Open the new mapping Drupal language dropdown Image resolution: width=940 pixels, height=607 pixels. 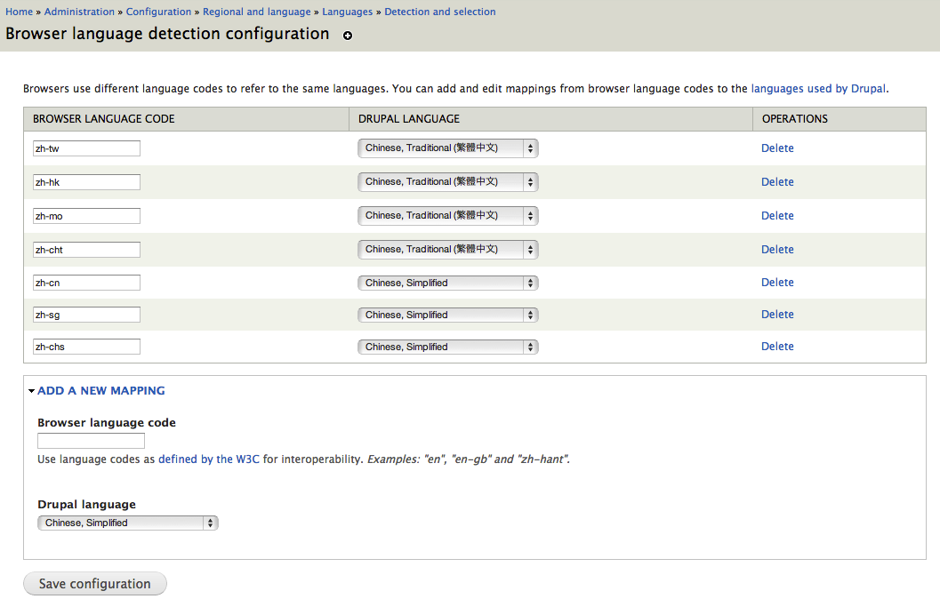[x=128, y=523]
